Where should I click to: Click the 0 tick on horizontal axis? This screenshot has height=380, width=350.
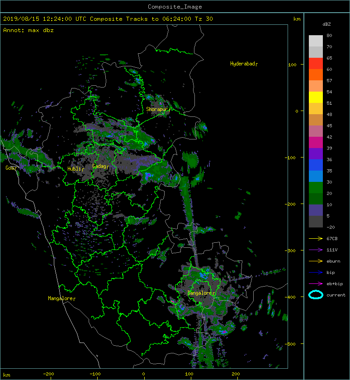[143, 374]
